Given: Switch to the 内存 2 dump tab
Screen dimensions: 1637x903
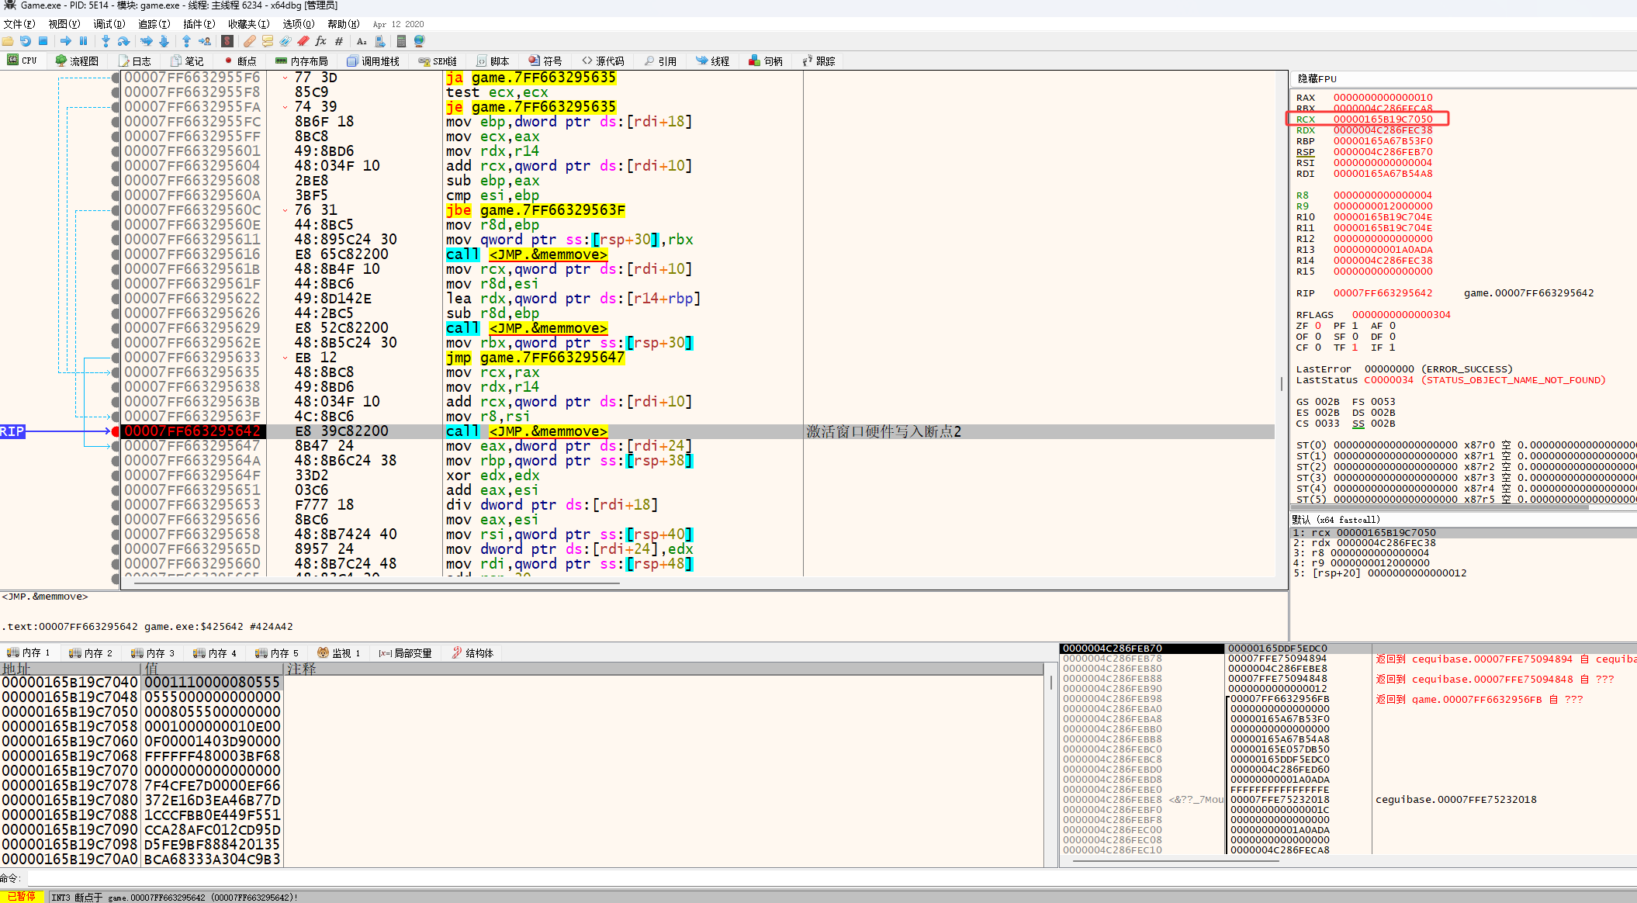Looking at the screenshot, I should click(91, 653).
